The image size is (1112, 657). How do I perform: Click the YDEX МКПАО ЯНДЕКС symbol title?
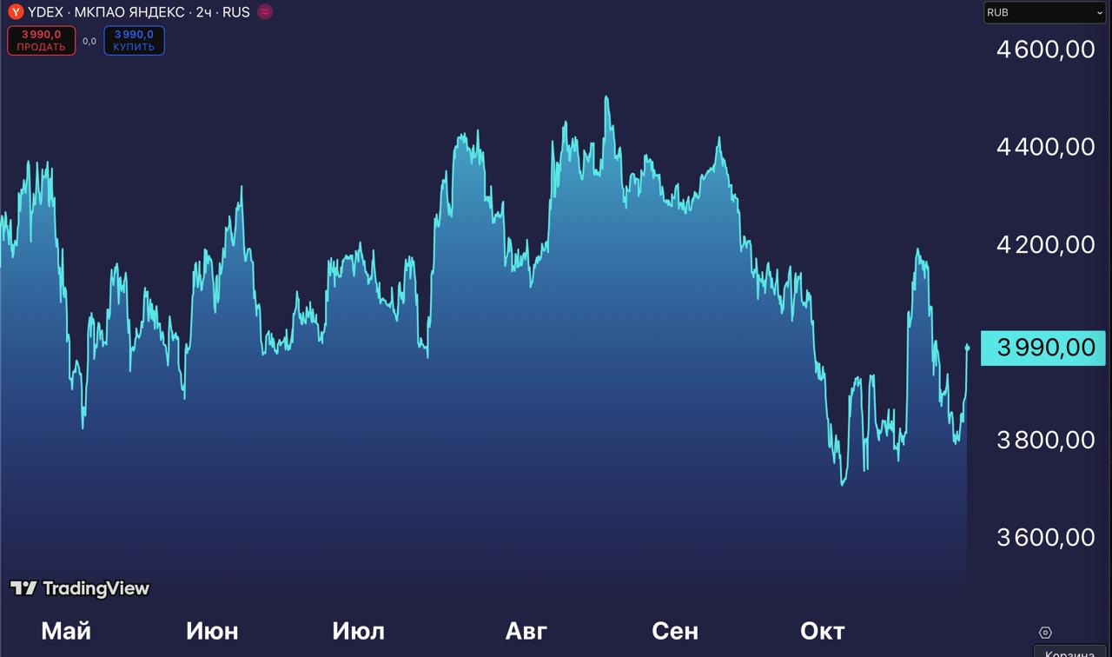tap(138, 12)
